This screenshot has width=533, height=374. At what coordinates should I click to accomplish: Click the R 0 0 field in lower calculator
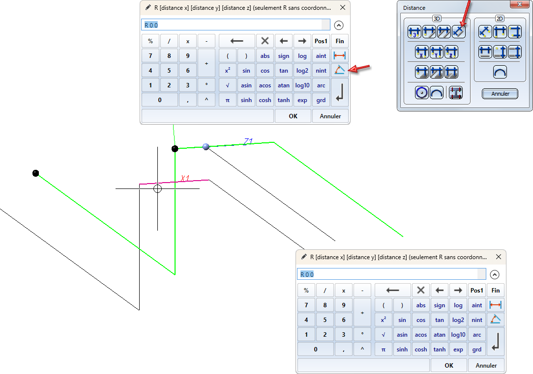tap(391, 274)
